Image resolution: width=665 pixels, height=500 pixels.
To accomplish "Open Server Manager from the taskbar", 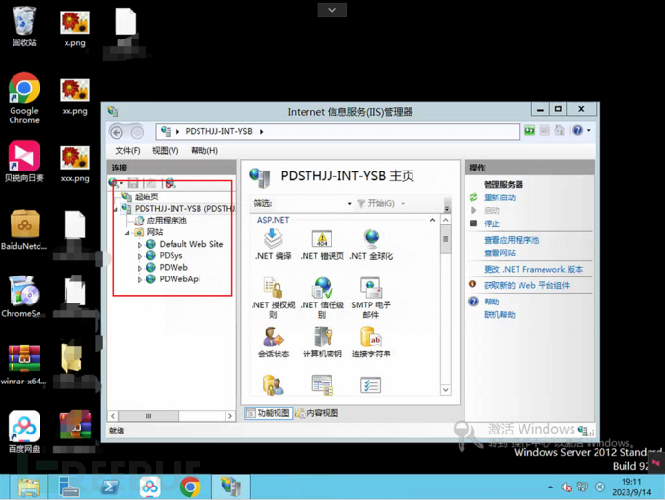I will [69, 487].
